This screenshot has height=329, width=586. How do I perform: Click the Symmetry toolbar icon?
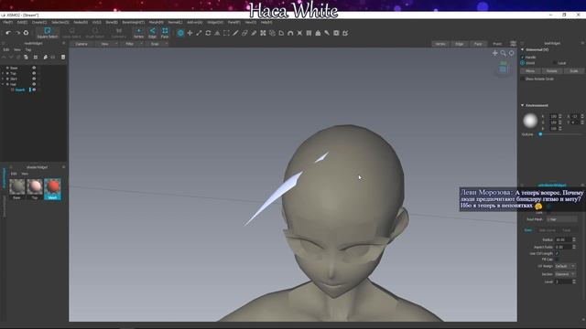coord(118,33)
